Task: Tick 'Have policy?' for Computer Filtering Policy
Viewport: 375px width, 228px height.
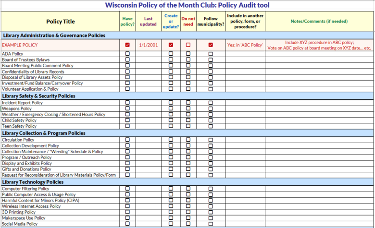Action: tap(127, 189)
